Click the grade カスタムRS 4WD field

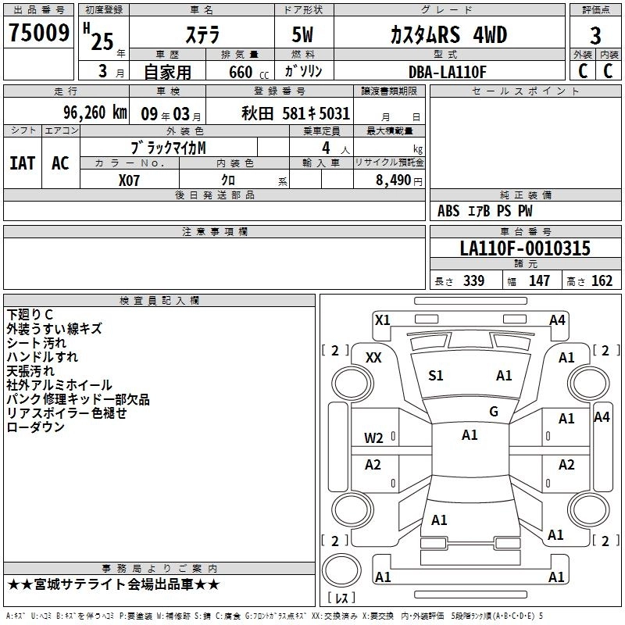pos(448,35)
